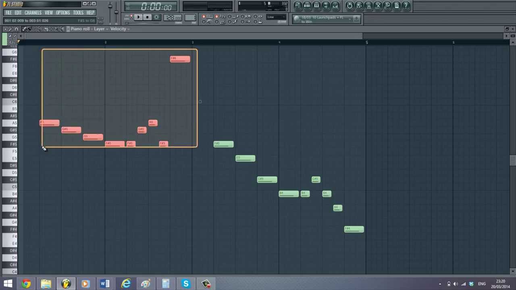Show the Step Sequencer window

point(307,6)
